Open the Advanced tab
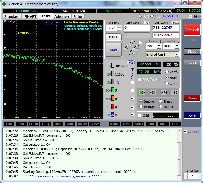This screenshot has width=203, height=183. [x=62, y=16]
